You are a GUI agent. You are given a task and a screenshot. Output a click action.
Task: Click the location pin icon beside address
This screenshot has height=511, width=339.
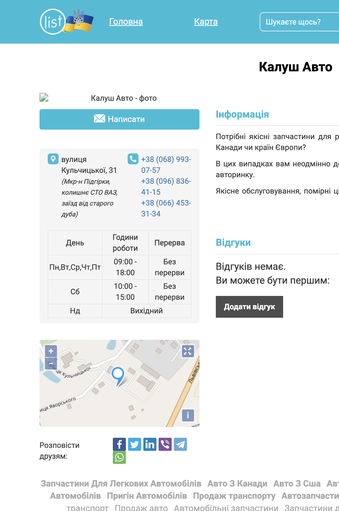tap(53, 159)
